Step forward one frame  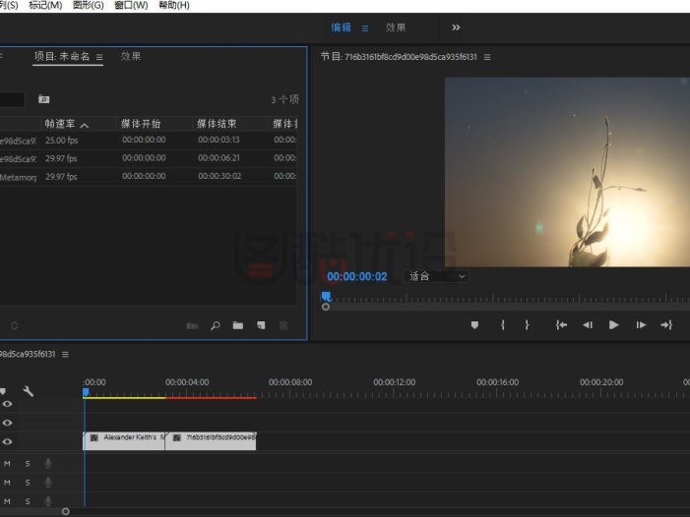(641, 325)
